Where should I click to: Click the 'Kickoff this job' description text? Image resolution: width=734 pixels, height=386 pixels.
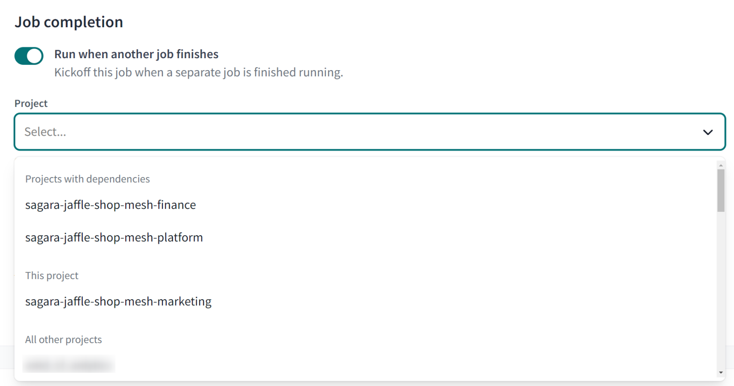198,73
